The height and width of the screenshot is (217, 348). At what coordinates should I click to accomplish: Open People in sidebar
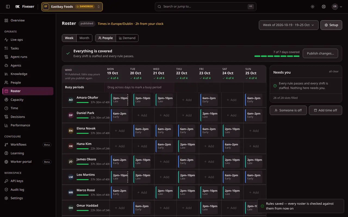point(28,82)
